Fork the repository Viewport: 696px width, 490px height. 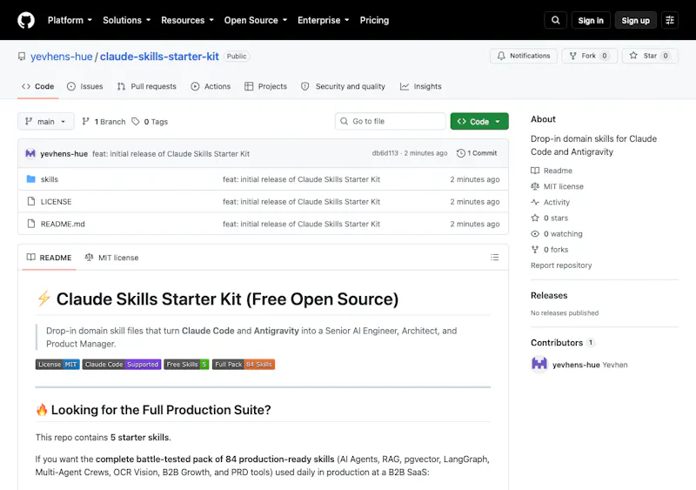[x=589, y=56]
